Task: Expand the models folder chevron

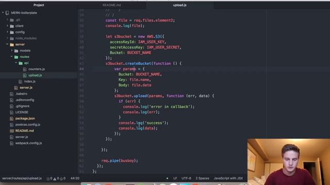Action: click(12, 50)
